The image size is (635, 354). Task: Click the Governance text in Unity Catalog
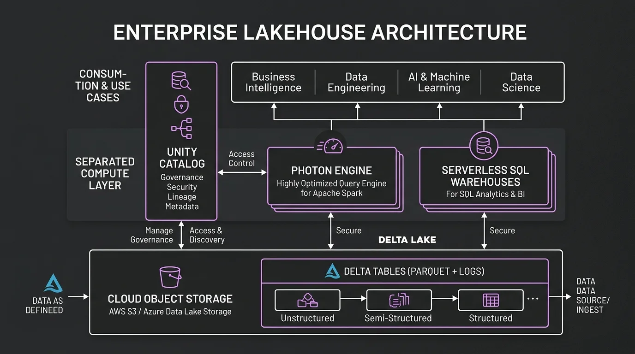[182, 177]
